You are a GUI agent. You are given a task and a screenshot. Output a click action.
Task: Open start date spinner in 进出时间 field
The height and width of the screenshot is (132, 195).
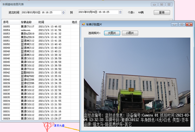[63, 12]
